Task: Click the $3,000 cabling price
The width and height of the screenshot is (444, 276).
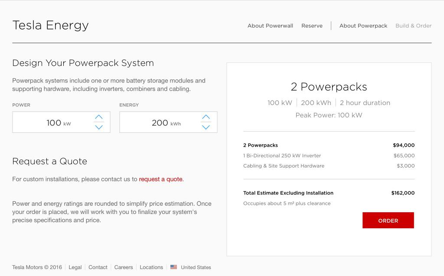Action: point(405,166)
